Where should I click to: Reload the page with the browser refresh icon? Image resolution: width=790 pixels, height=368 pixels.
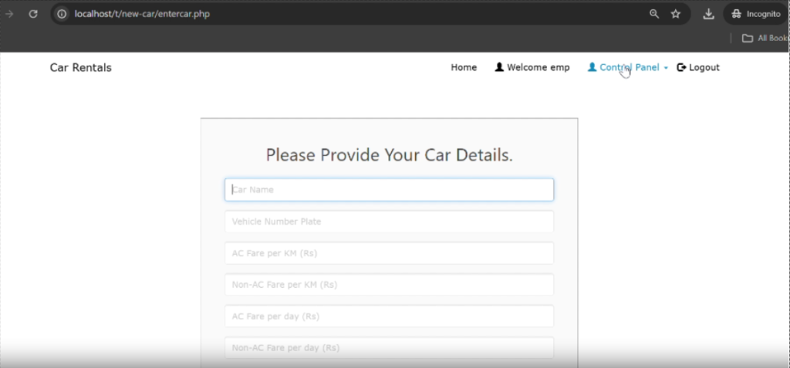[33, 14]
